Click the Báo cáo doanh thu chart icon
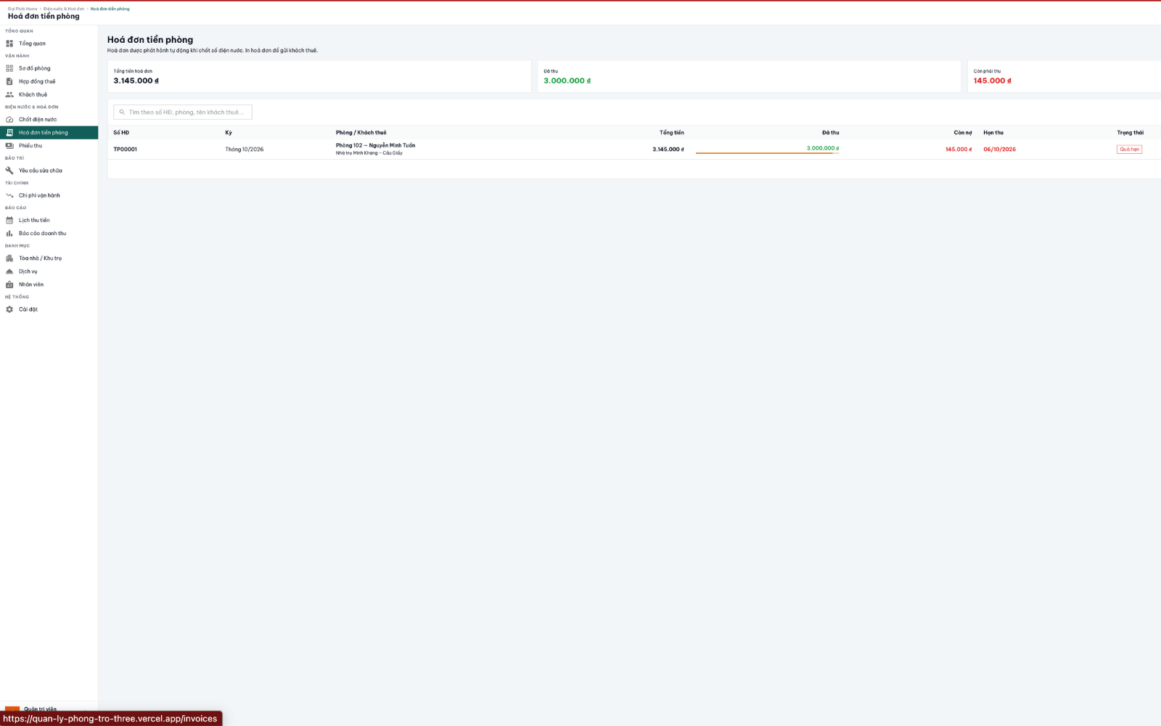The image size is (1161, 726). 9,233
